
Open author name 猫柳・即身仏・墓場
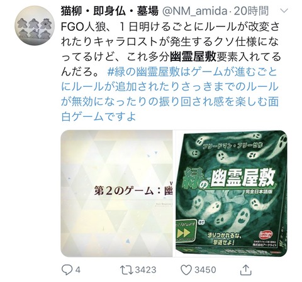[x=109, y=11]
